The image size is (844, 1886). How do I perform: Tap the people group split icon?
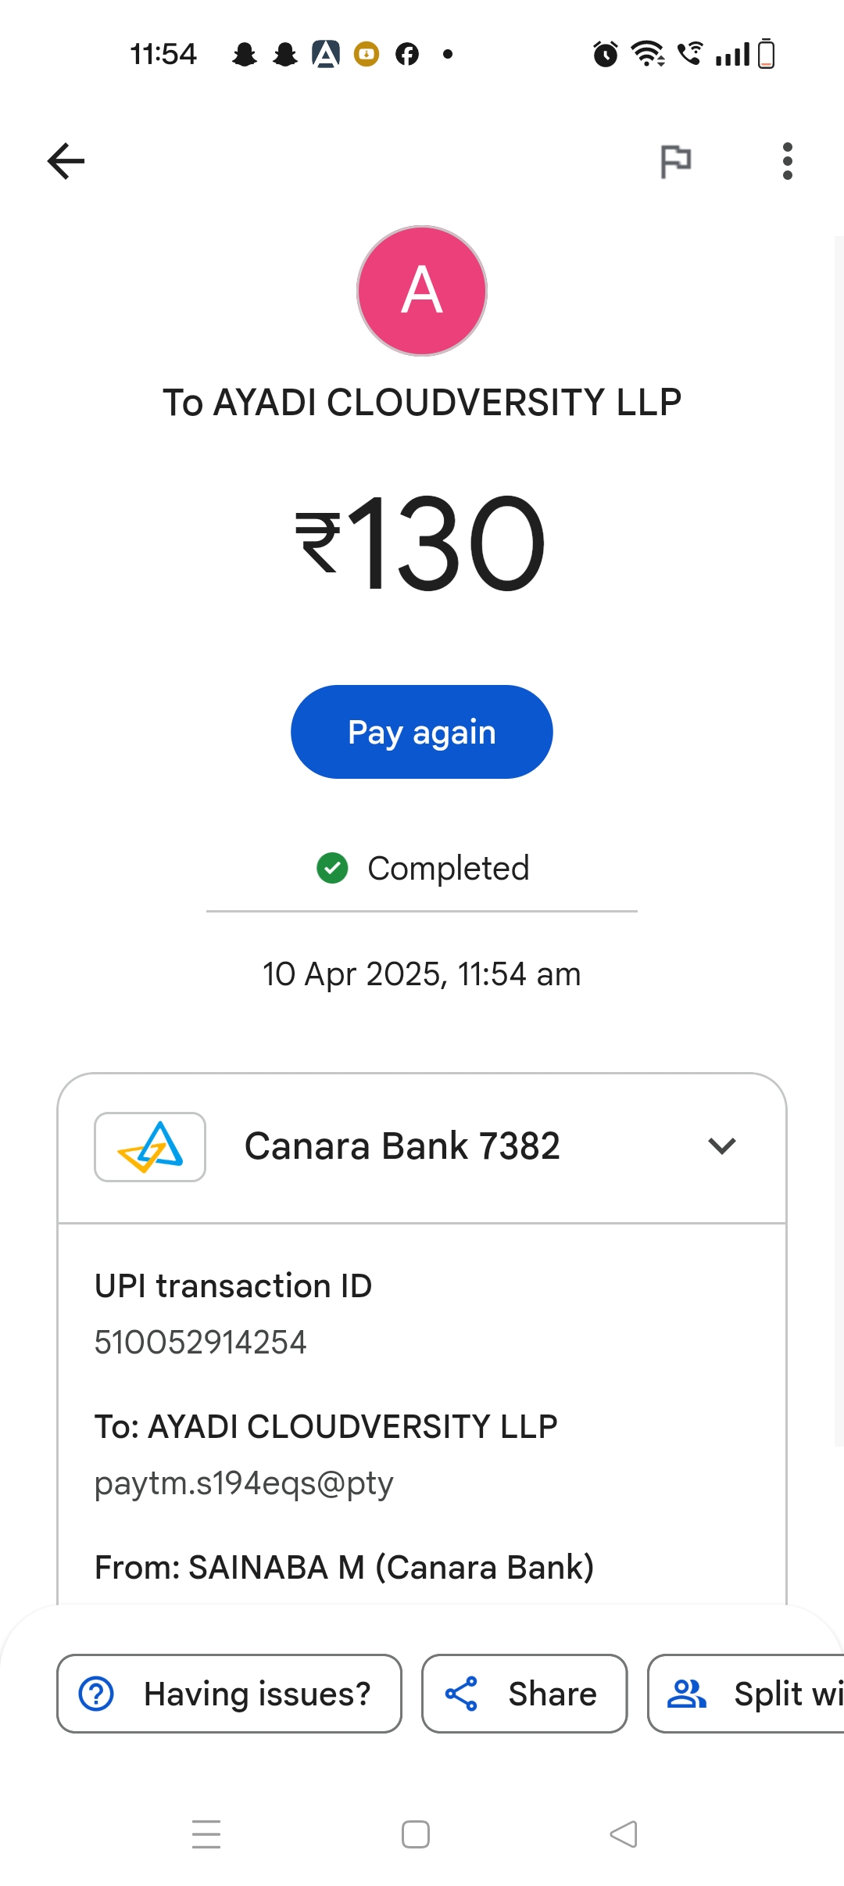(686, 1694)
